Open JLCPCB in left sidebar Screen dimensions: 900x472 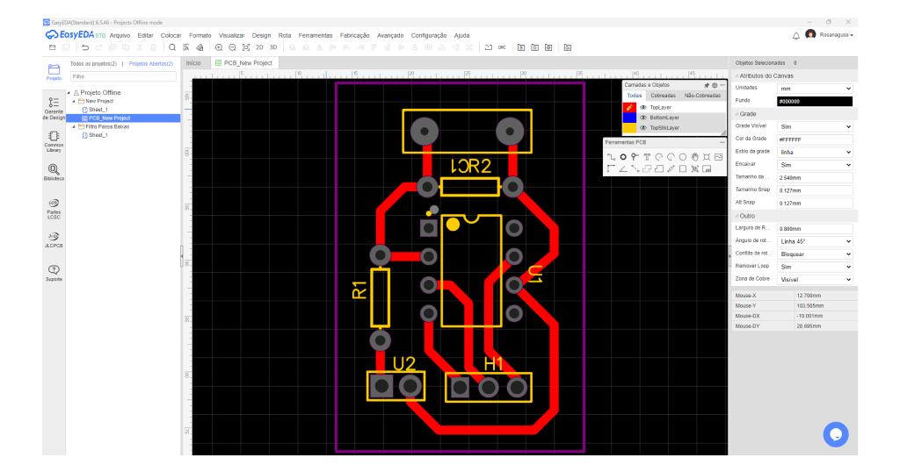click(x=54, y=240)
